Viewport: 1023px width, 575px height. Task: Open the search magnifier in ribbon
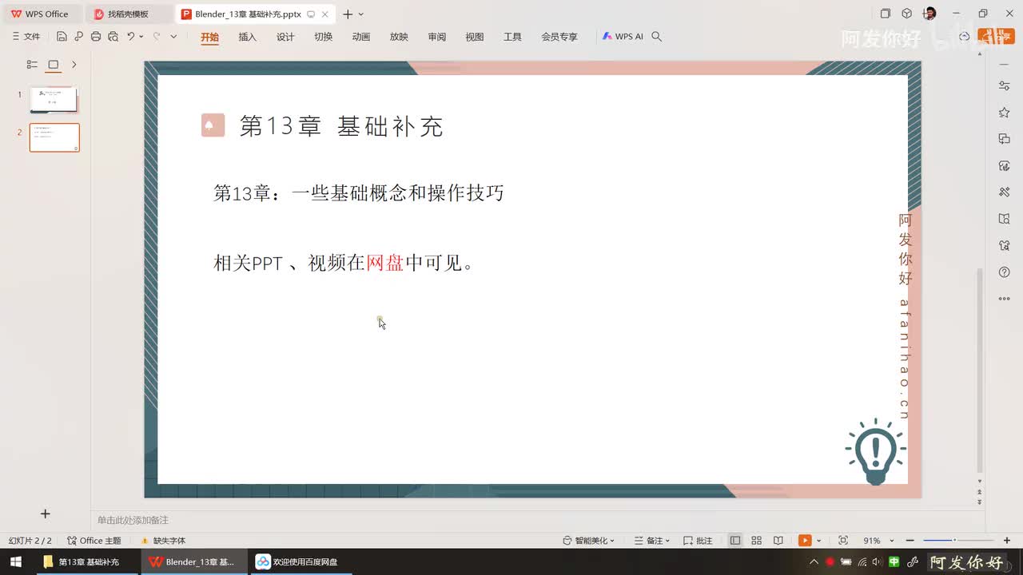(657, 37)
